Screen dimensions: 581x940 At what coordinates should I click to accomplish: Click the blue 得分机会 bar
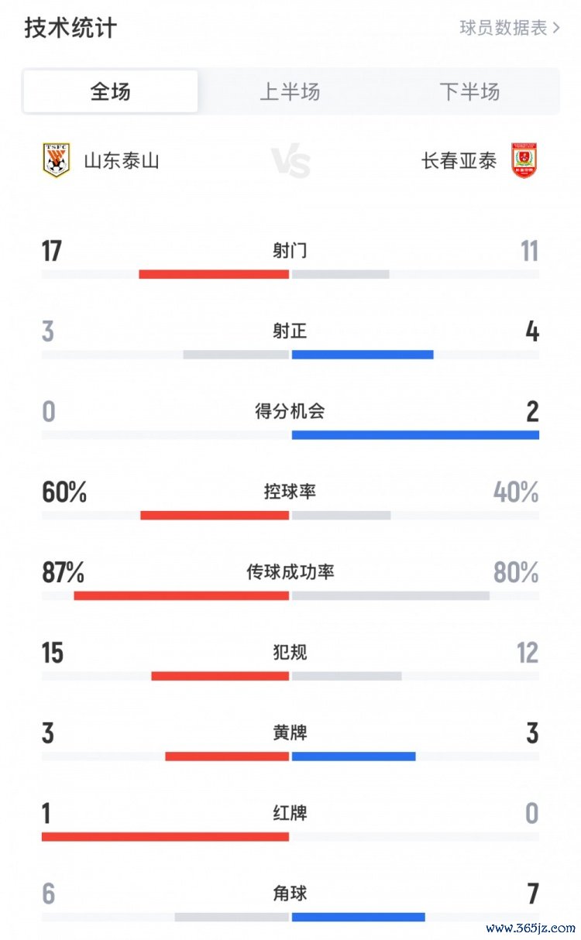[x=415, y=435]
